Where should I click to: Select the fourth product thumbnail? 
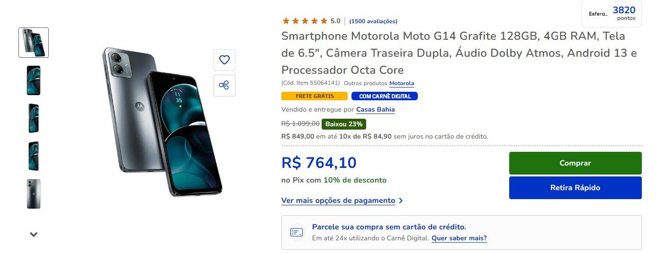(x=34, y=156)
